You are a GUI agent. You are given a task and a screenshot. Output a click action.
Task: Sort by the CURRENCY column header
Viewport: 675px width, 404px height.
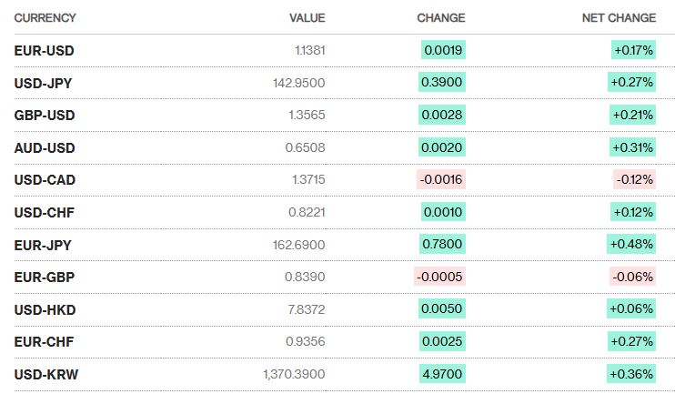(45, 18)
